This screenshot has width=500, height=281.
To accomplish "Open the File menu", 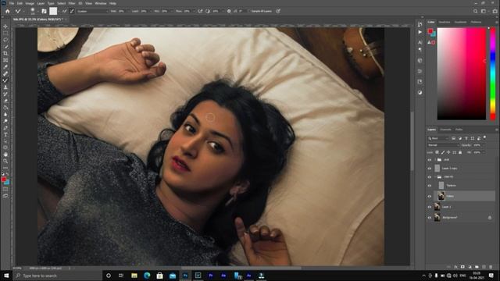I will coord(12,3).
